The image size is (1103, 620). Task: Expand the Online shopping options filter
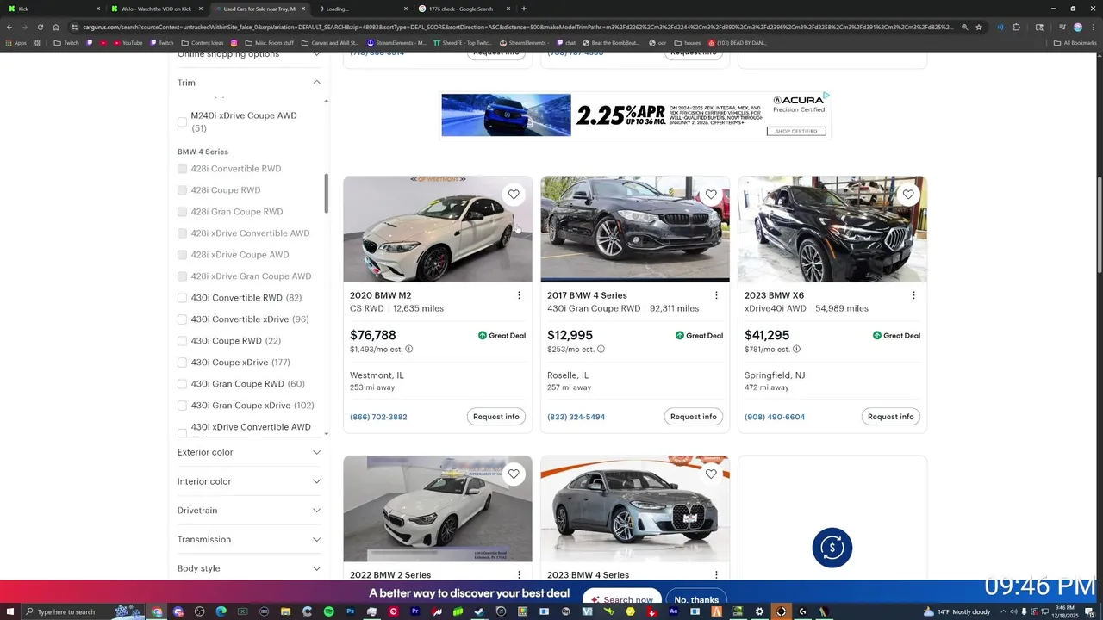[249, 54]
